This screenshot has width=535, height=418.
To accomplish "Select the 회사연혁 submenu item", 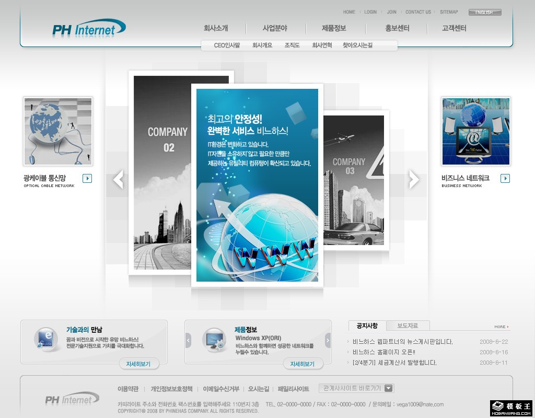I will coord(322,45).
